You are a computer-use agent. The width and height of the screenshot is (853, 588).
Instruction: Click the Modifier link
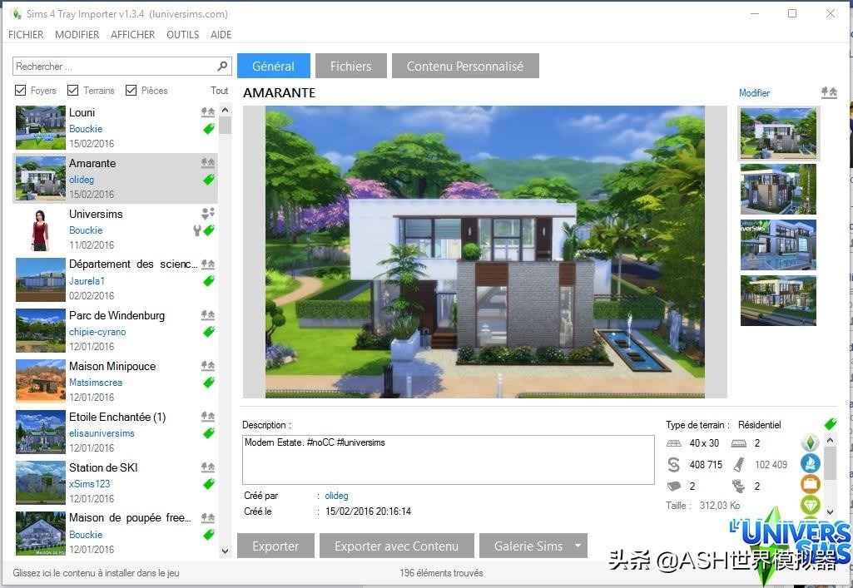(754, 93)
